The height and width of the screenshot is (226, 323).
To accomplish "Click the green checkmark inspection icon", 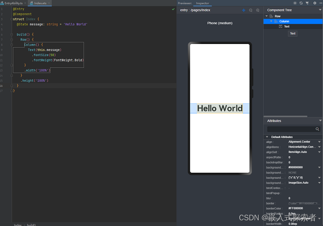I will pyautogui.click(x=173, y=9).
